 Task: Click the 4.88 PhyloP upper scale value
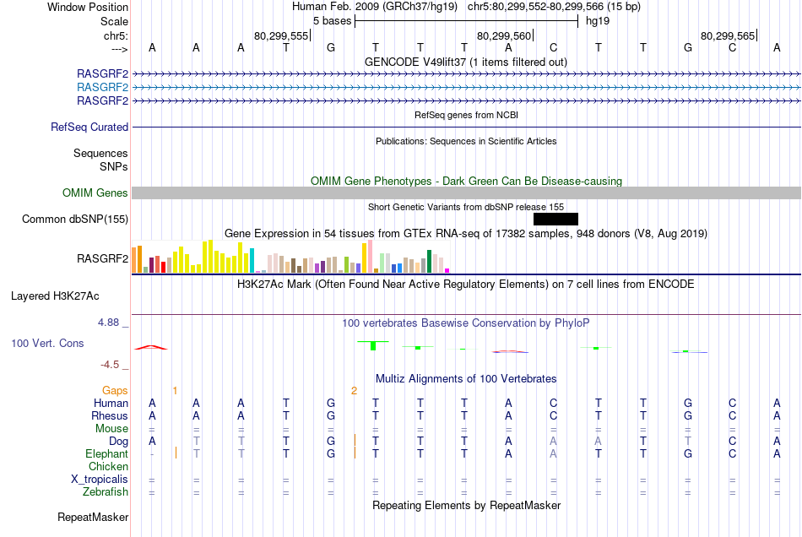tap(108, 323)
